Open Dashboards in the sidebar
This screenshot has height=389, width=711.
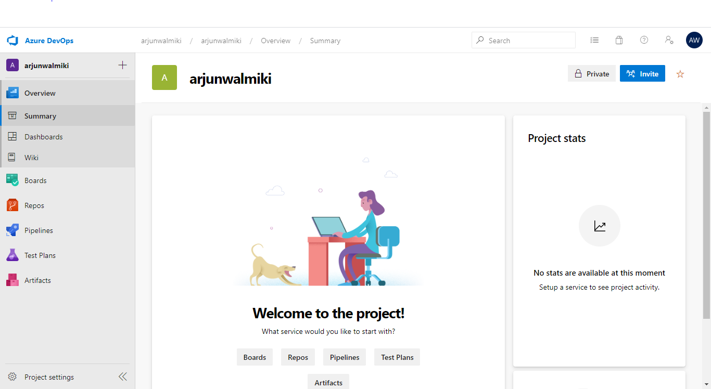pyautogui.click(x=68, y=137)
